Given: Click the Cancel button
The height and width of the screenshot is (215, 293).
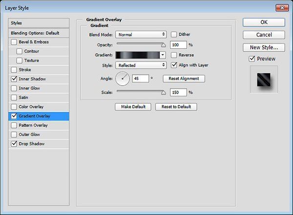Looking at the screenshot, I should 264,35.
